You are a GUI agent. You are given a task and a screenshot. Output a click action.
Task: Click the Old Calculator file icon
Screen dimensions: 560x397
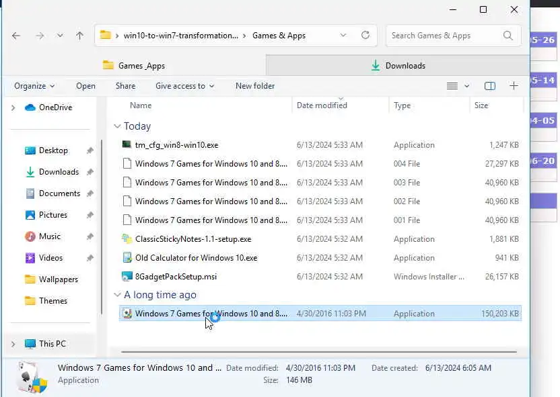tap(127, 257)
